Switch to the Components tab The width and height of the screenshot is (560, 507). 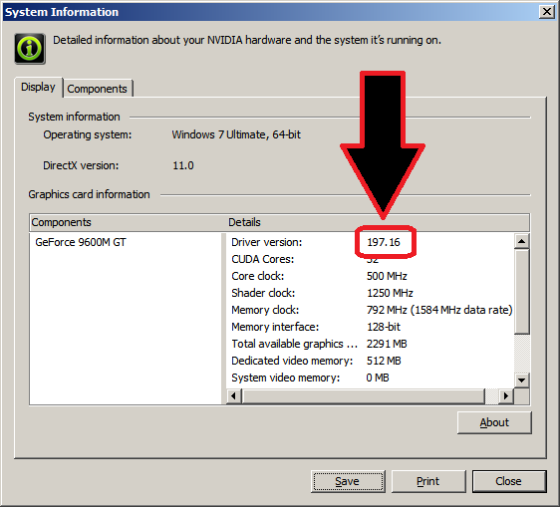click(97, 89)
